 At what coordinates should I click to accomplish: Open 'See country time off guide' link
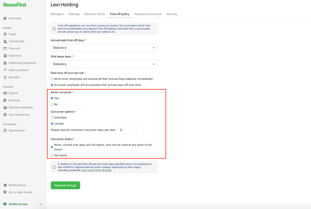click(97, 170)
